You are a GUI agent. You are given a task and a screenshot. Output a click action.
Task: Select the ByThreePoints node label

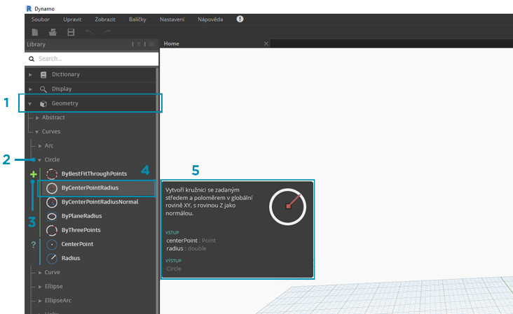81,230
